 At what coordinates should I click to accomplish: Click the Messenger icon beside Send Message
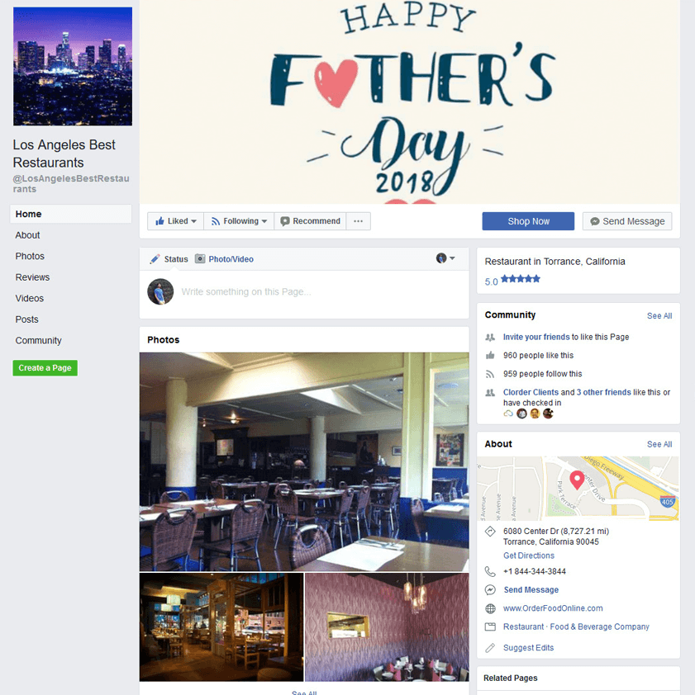click(490, 590)
